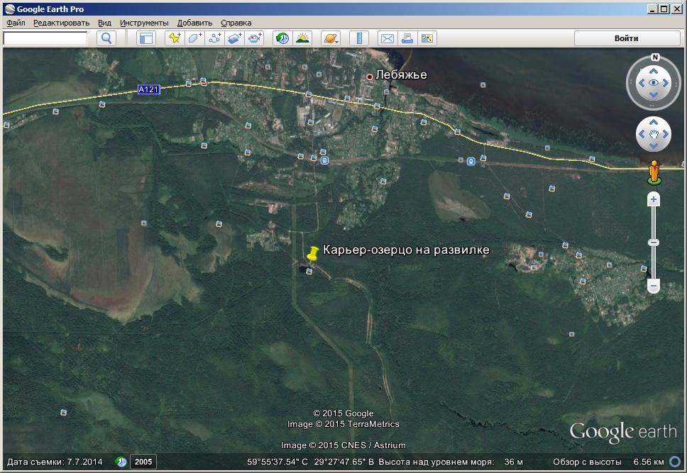Open the Добавить menu
The image size is (687, 473).
tap(194, 23)
